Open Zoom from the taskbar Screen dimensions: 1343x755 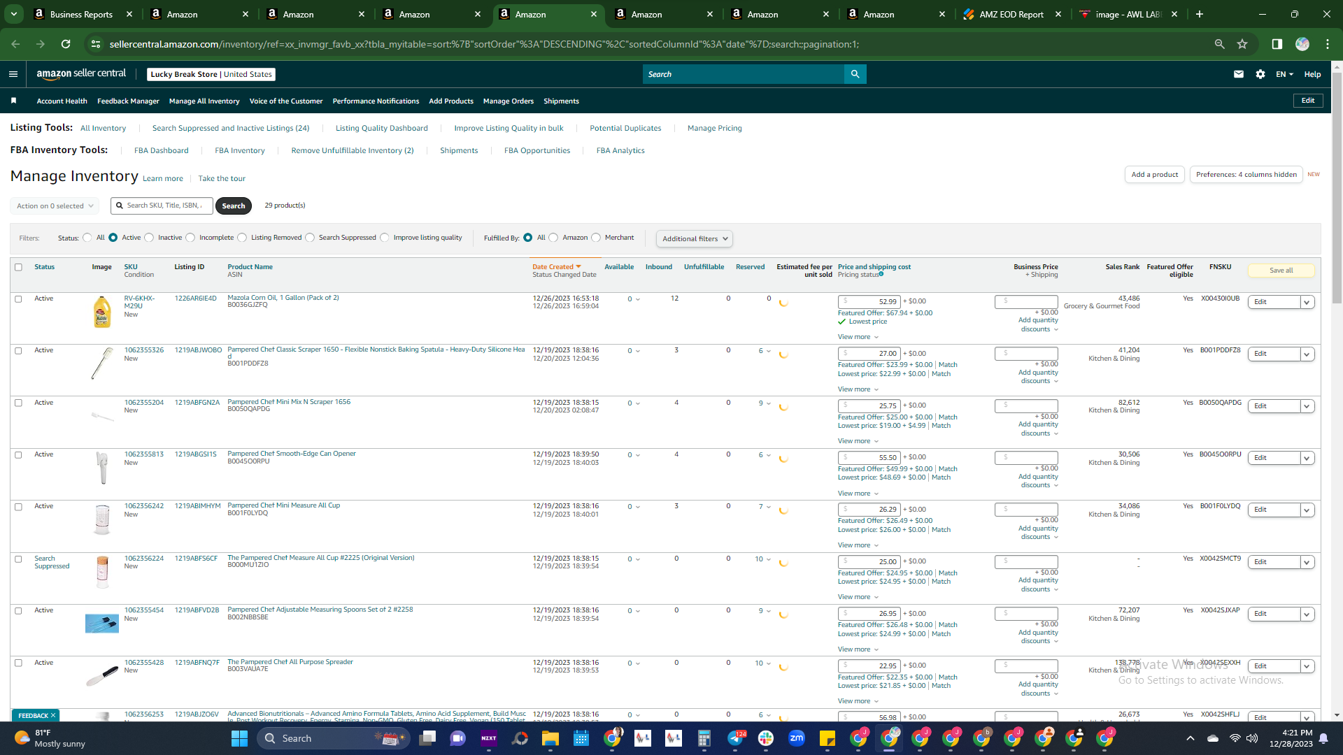coord(797,738)
